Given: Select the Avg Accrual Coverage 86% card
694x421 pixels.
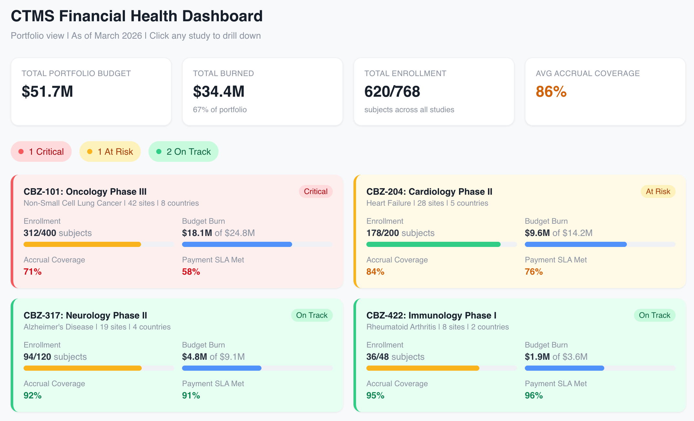Looking at the screenshot, I should (x=605, y=92).
